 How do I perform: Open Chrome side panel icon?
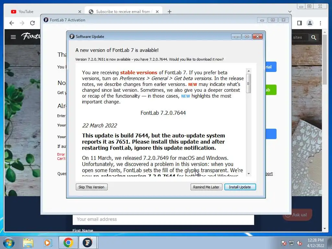[x=299, y=23]
